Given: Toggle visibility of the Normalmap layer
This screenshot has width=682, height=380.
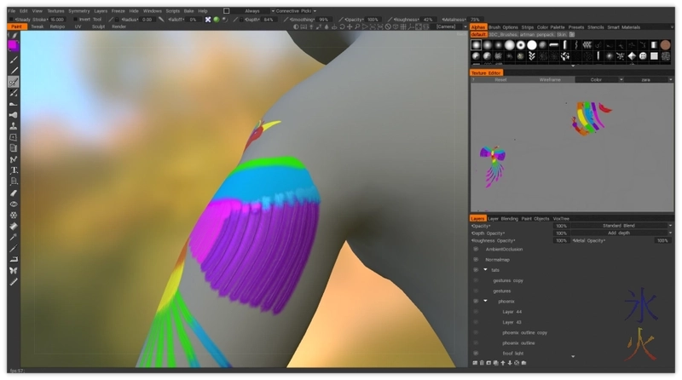Looking at the screenshot, I should tap(476, 259).
